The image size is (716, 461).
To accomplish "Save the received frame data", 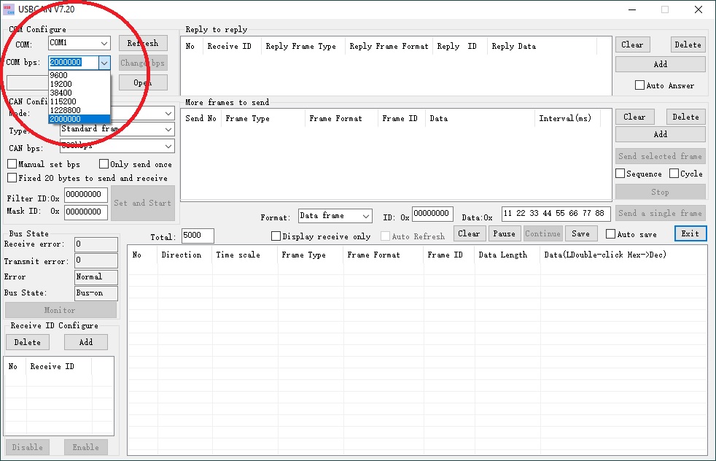I will coord(580,234).
